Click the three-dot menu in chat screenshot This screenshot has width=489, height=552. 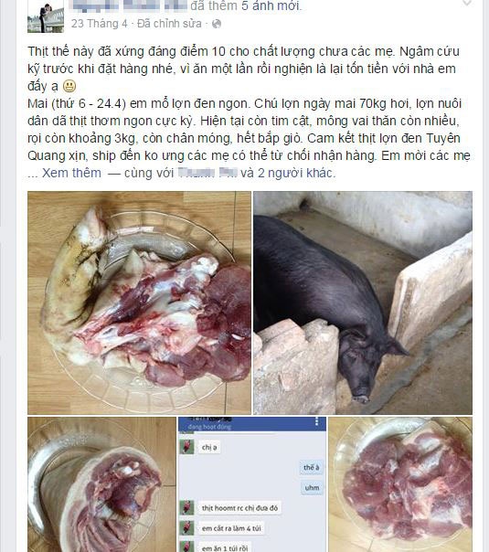(317, 421)
